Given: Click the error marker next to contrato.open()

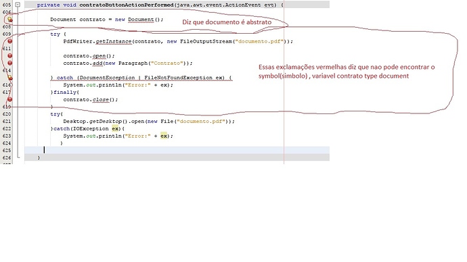Looking at the screenshot, I should click(10, 56).
